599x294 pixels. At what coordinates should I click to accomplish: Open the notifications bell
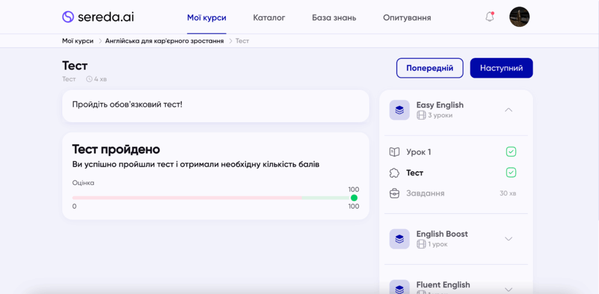[x=490, y=17]
